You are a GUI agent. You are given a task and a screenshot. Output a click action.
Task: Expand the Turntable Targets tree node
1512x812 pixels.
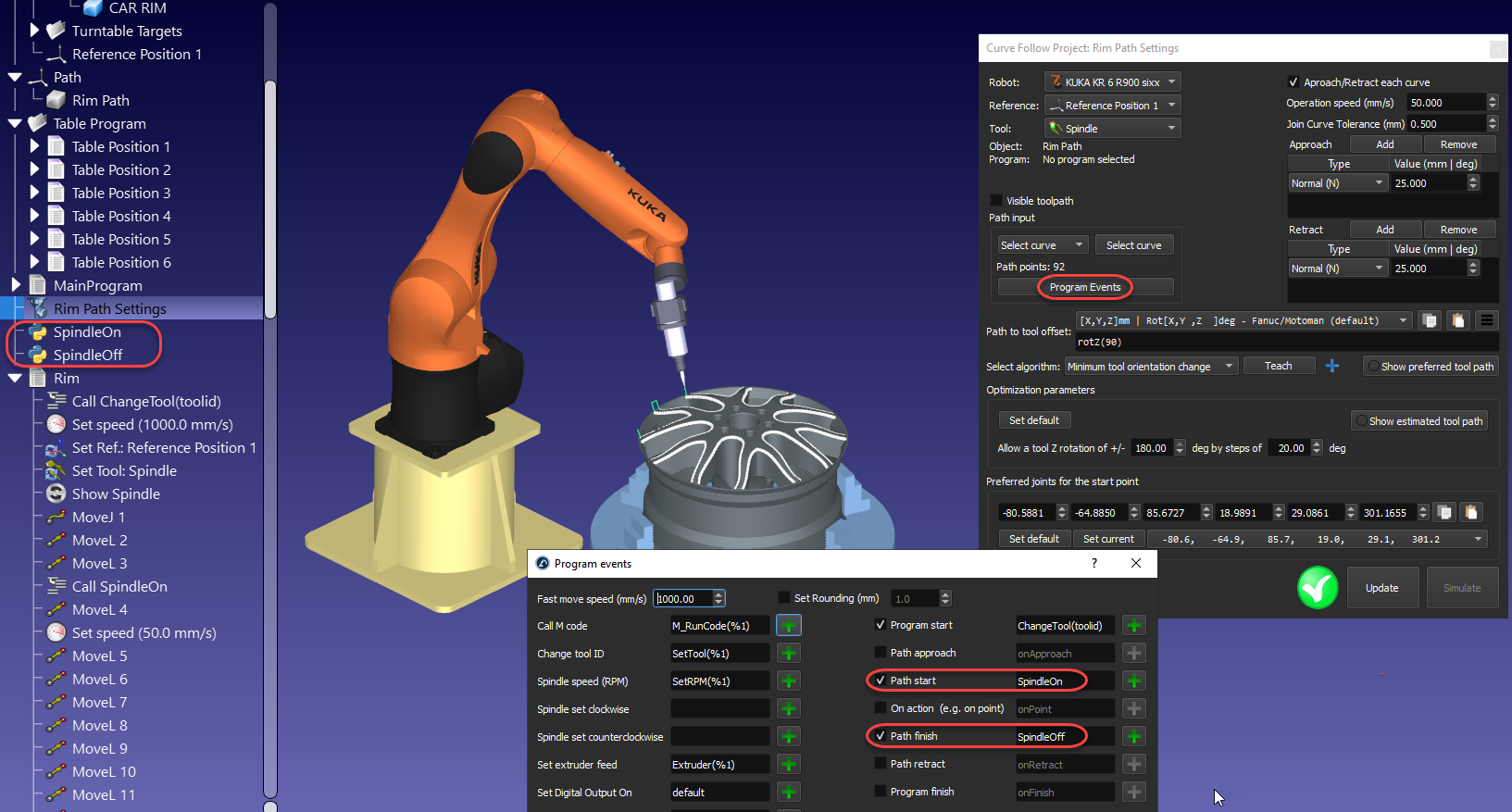(34, 31)
